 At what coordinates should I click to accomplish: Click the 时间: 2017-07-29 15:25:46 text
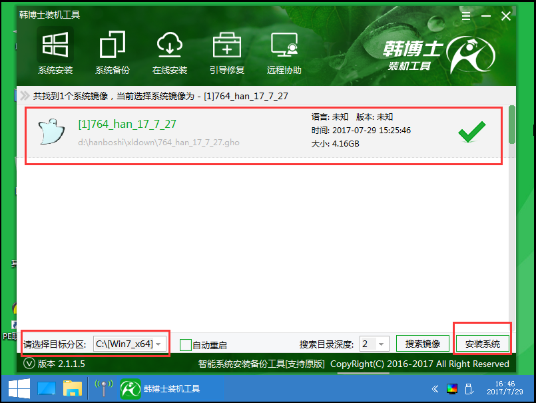coord(361,131)
